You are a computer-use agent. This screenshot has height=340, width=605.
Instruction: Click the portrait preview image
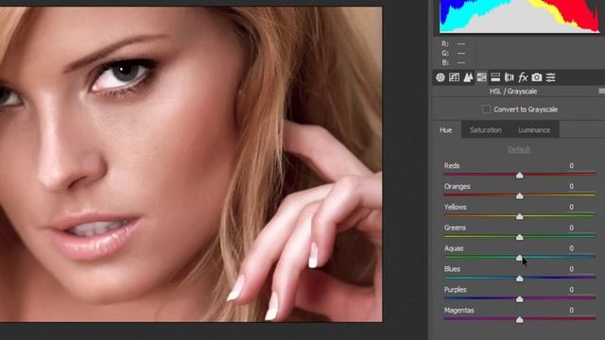pyautogui.click(x=191, y=164)
